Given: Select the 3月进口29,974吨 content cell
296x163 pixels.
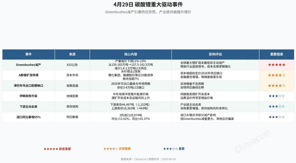Looking at the screenshot, I should (131, 117).
